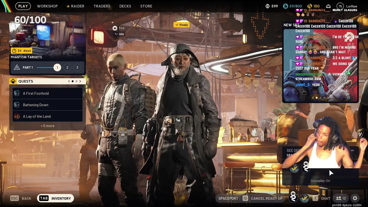368x207 pixels.
Task: Show previous NEW SET banner slide
Action: (x=313, y=98)
